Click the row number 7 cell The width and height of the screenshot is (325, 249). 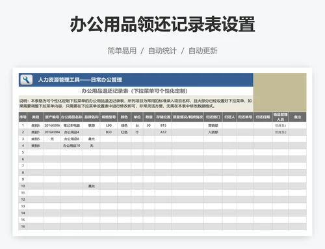(x=23, y=166)
